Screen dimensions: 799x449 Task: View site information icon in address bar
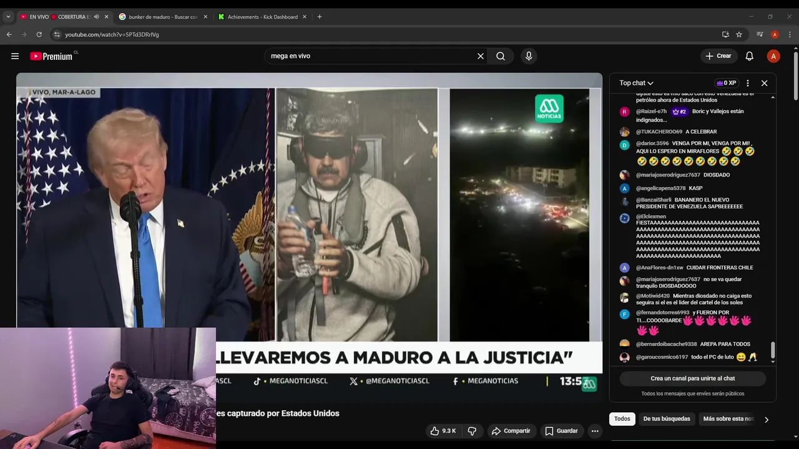tap(57, 34)
